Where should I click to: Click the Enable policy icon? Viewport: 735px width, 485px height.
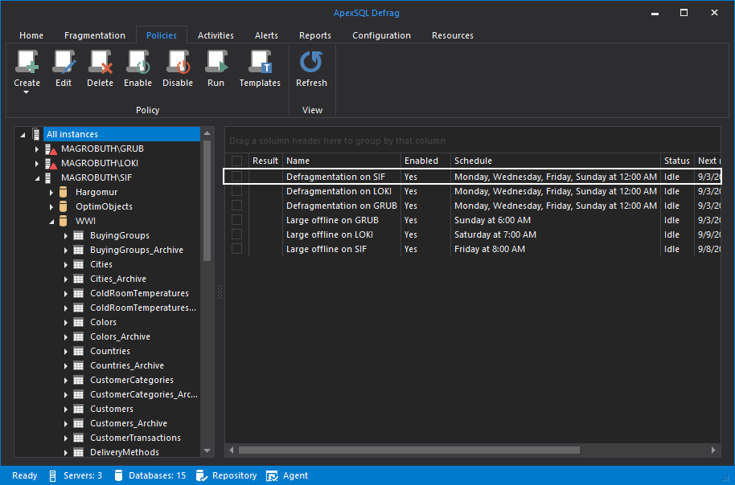coord(138,63)
